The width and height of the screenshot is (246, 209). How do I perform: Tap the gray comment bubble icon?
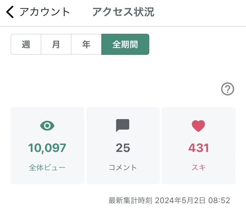click(x=123, y=125)
